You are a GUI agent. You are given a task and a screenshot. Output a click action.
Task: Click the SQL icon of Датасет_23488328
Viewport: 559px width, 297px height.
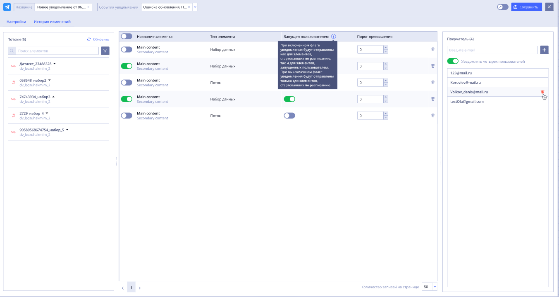pyautogui.click(x=13, y=66)
